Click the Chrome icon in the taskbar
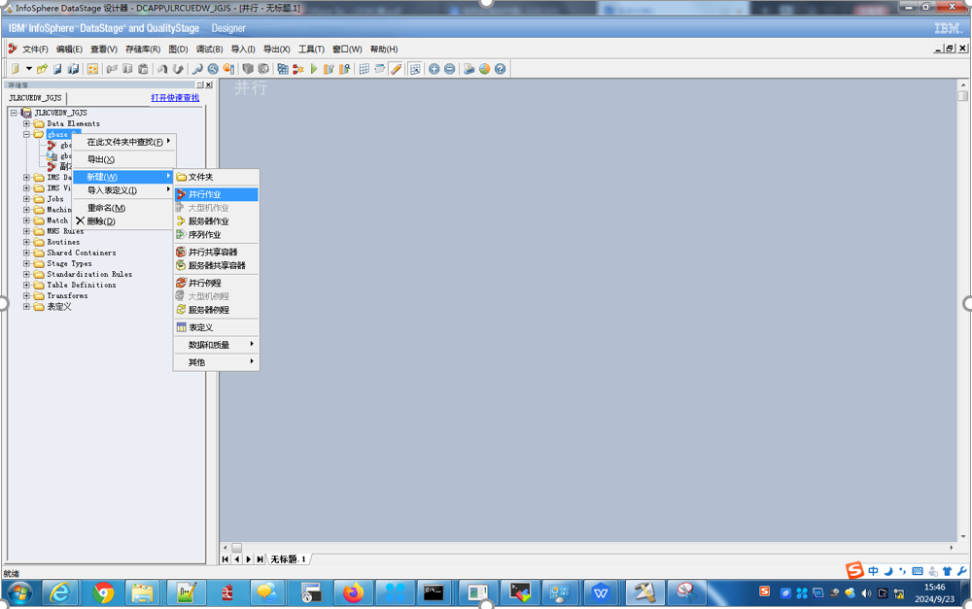 click(103, 592)
